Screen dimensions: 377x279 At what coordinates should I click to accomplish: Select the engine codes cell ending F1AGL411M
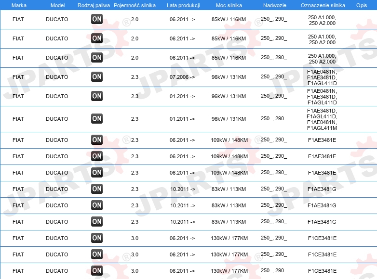tap(322, 119)
